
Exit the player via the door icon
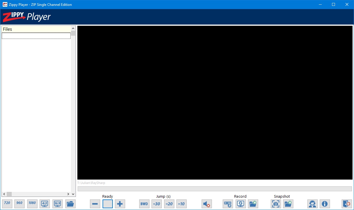[346, 204]
